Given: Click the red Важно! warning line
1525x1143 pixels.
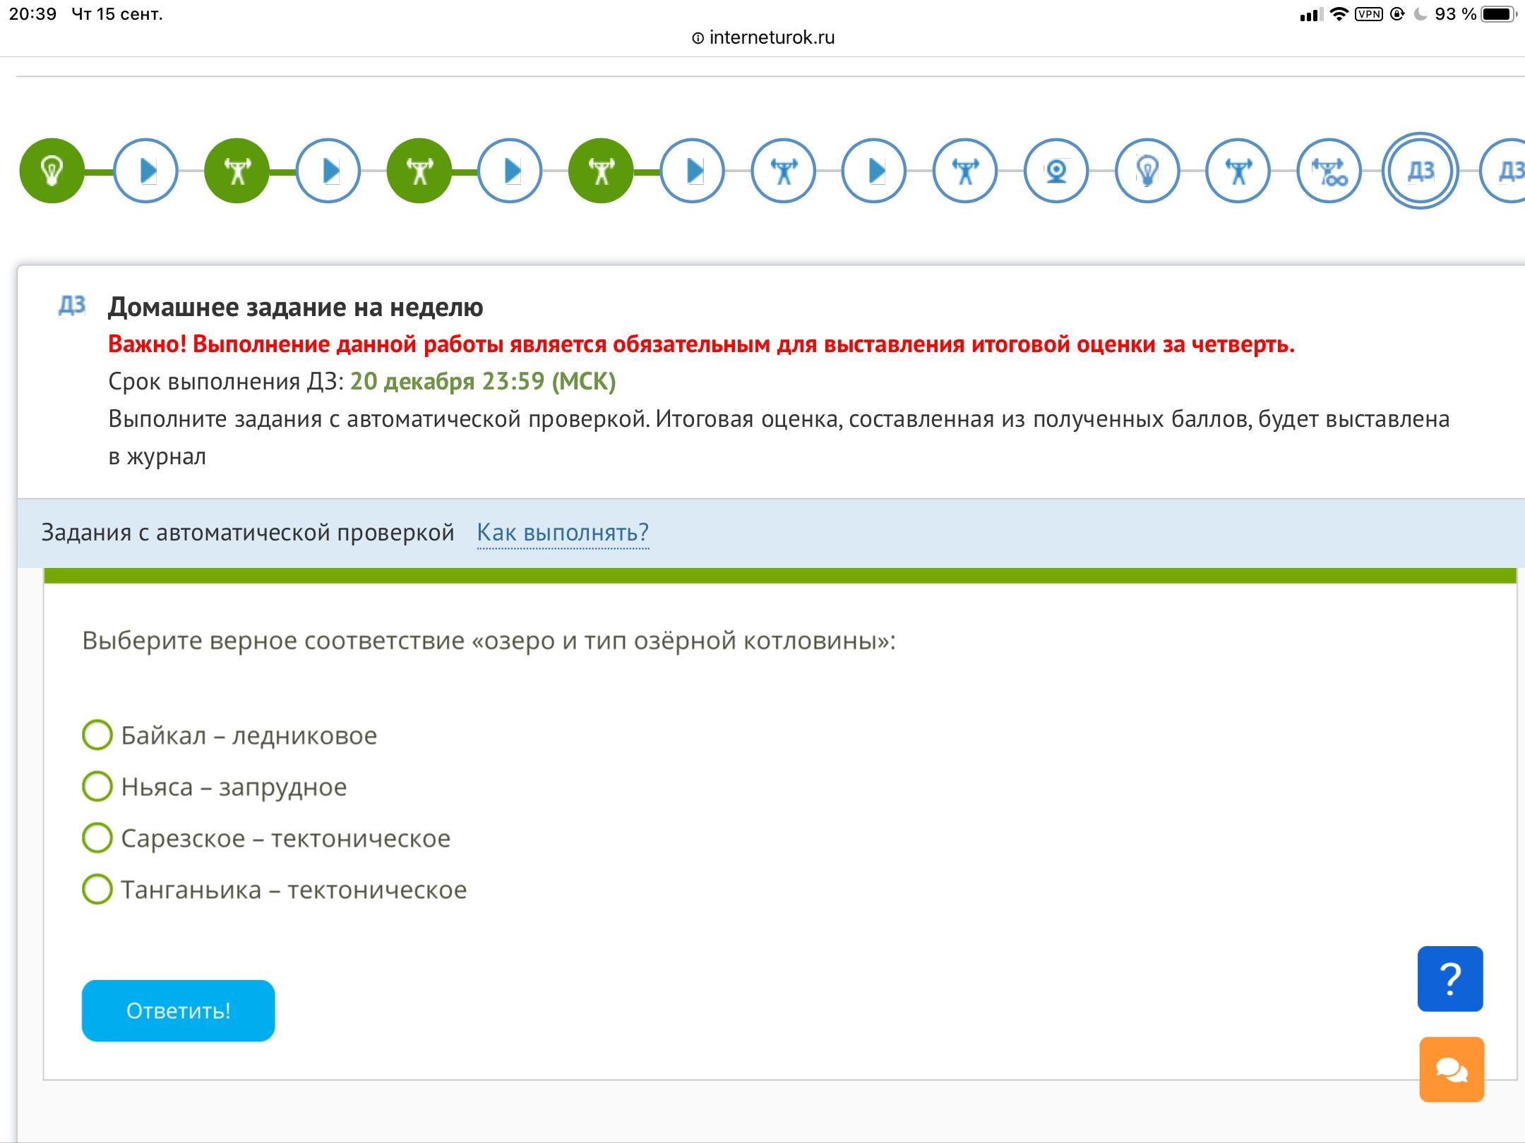Looking at the screenshot, I should [701, 344].
